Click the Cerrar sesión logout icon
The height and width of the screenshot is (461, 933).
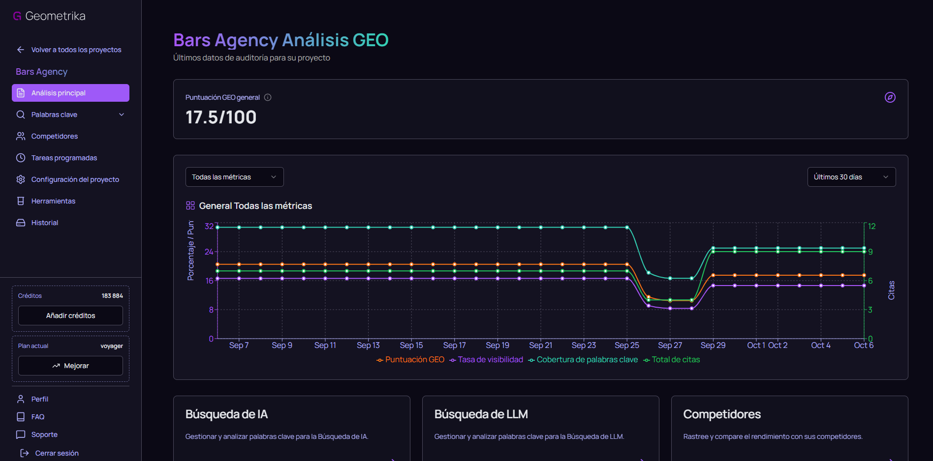25,453
